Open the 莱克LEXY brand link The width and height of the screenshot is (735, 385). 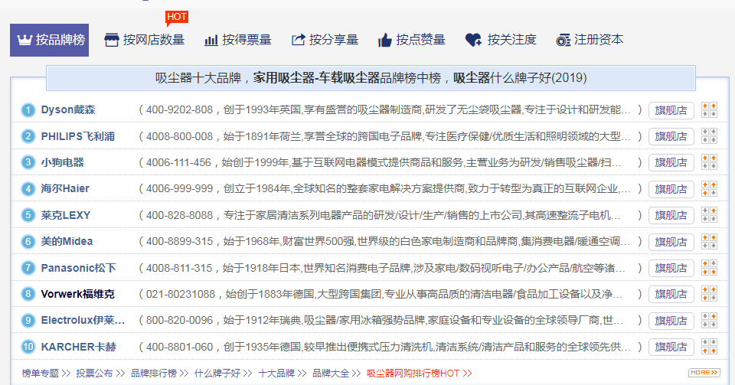click(x=66, y=215)
